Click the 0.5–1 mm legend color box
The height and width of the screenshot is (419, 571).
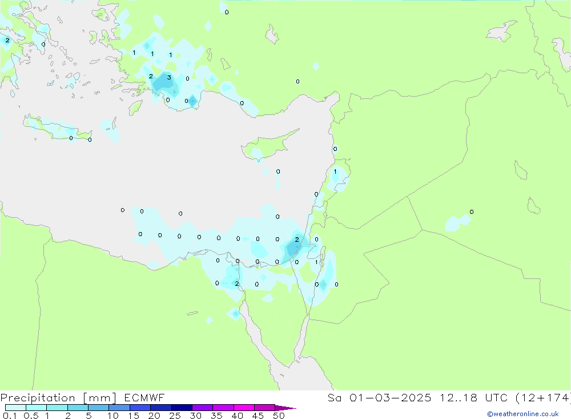click(36, 408)
